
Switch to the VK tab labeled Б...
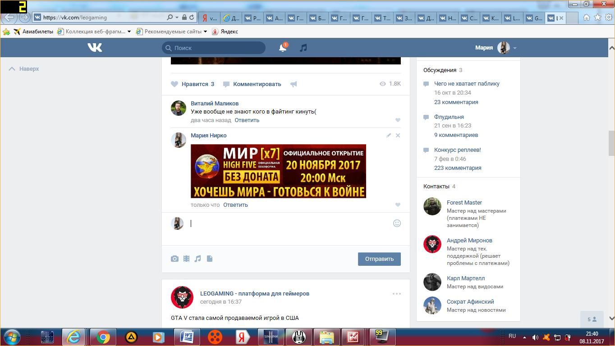click(318, 18)
